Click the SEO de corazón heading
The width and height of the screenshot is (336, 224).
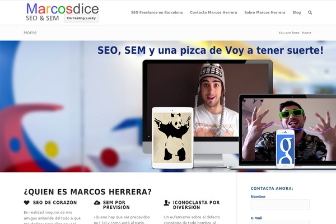(x=55, y=203)
